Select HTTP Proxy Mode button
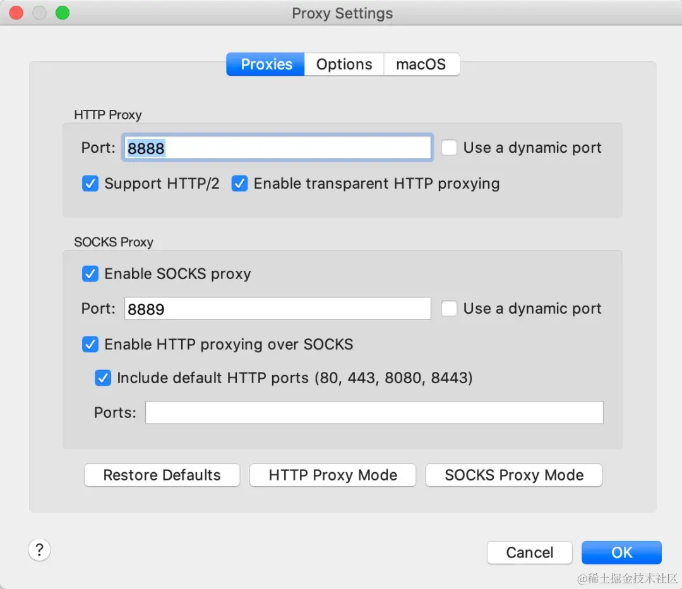The height and width of the screenshot is (589, 682). tap(333, 475)
